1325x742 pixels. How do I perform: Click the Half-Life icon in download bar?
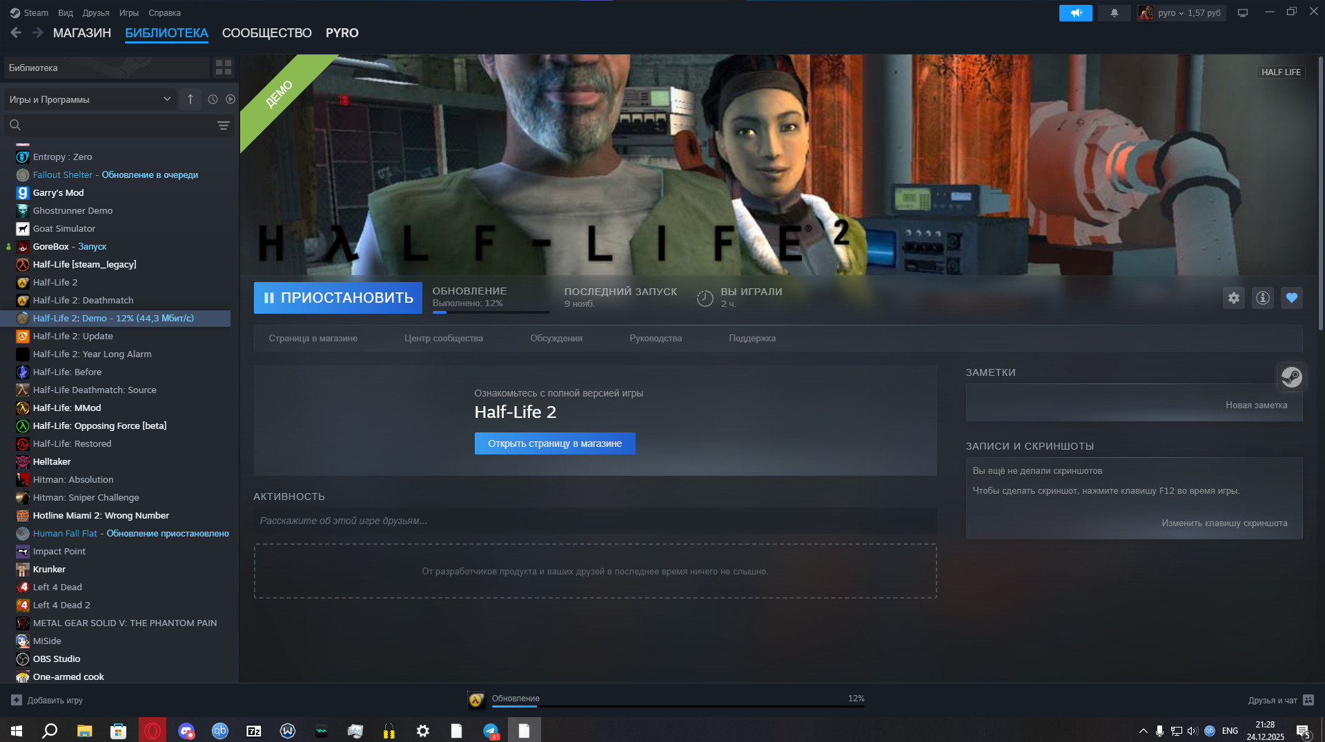tap(476, 700)
